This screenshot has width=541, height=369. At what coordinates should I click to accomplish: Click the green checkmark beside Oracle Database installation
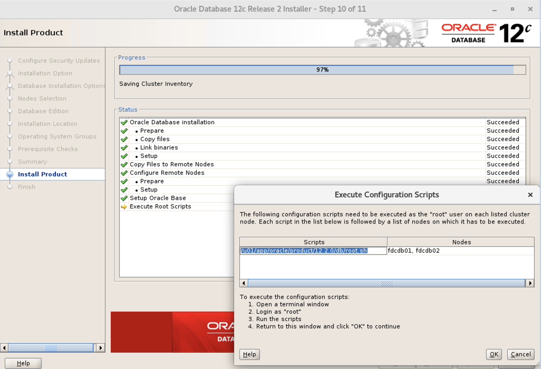[x=124, y=122]
